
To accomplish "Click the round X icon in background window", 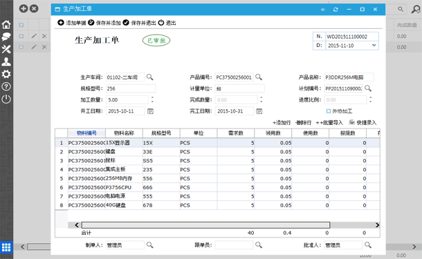I will [34, 8].
